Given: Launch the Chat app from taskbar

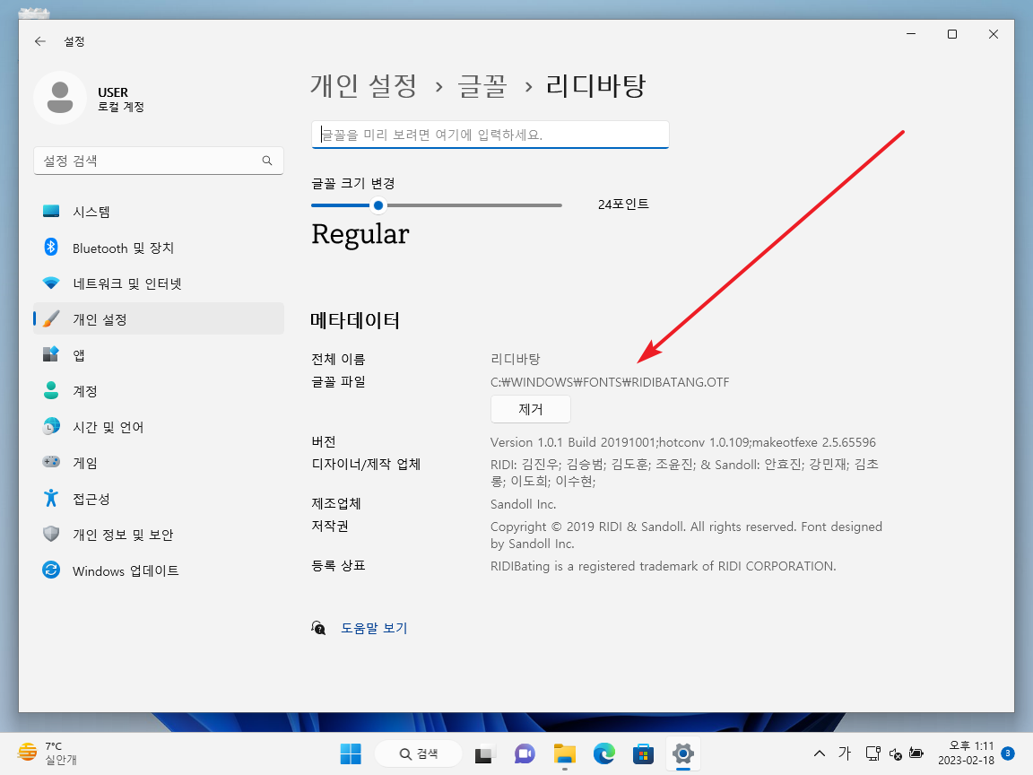Looking at the screenshot, I should tap(525, 753).
